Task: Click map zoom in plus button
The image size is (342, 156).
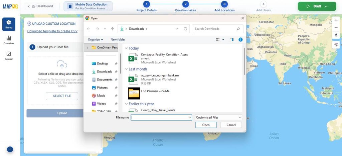Action: click(x=336, y=20)
